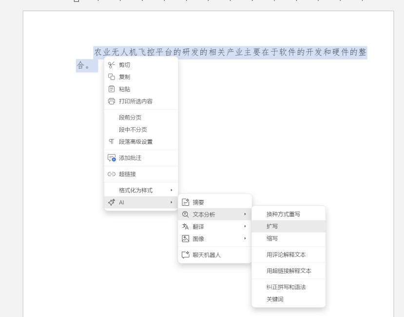
Task: Click the picture icon beside 图像
Action: tap(186, 238)
